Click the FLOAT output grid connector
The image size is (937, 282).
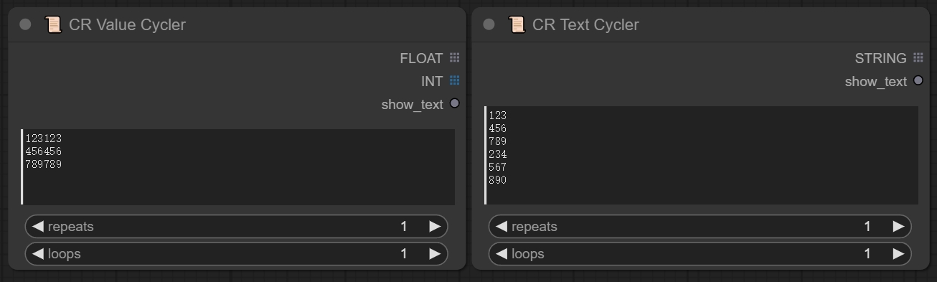(x=454, y=57)
